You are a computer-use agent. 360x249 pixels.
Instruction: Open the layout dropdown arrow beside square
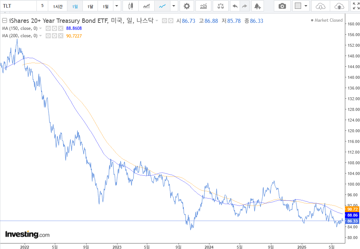tap(306, 6)
